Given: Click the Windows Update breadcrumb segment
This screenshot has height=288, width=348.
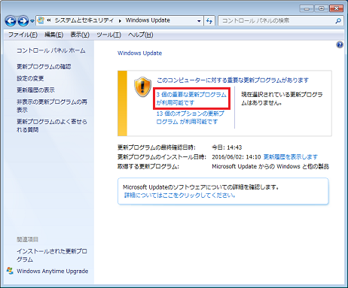Looking at the screenshot, I should pyautogui.click(x=148, y=20).
